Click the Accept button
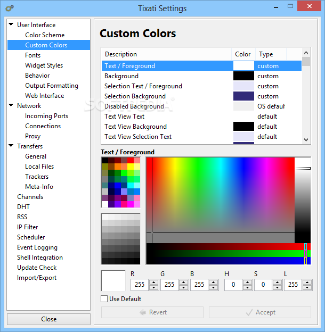 pos(260,312)
